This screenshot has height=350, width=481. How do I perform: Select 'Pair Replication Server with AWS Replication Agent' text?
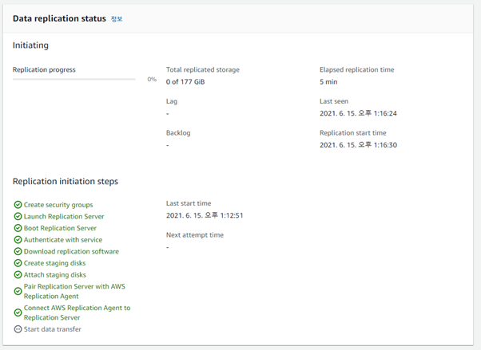[74, 291]
